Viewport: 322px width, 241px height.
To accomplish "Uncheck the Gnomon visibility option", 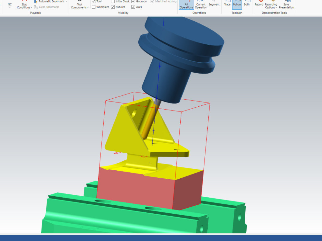I will tap(133, 1).
